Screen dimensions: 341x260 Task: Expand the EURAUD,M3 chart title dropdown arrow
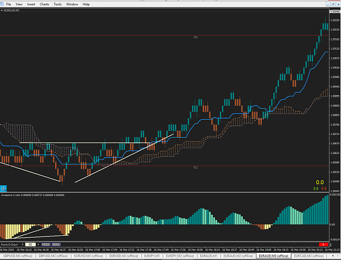(2, 10)
